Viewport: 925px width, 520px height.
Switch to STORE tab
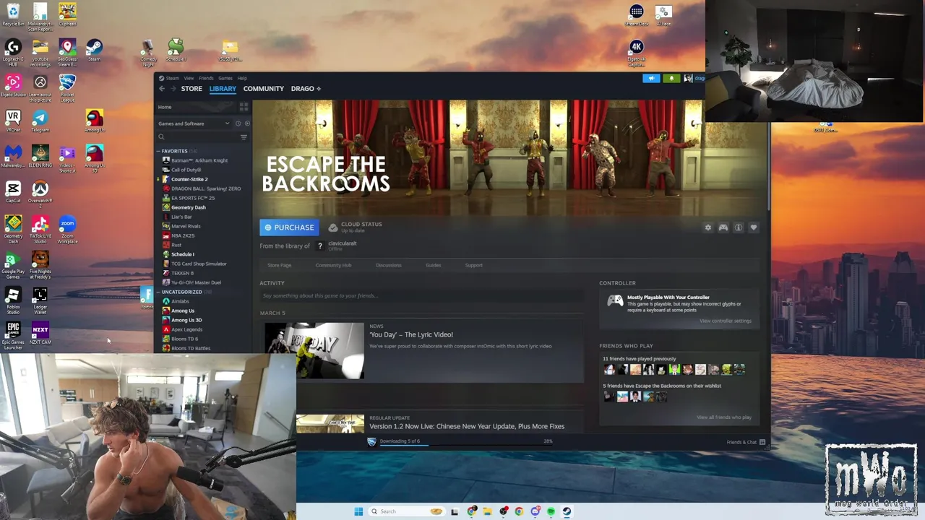coord(192,89)
